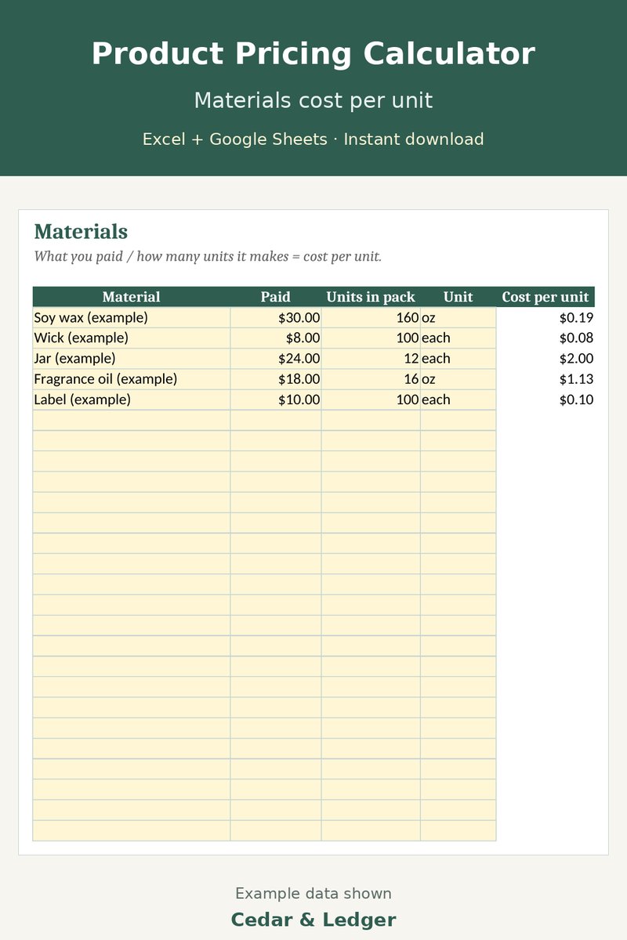Viewport: 627px width, 940px height.
Task: Select the 'Cost per unit' column header
Action: tap(545, 297)
